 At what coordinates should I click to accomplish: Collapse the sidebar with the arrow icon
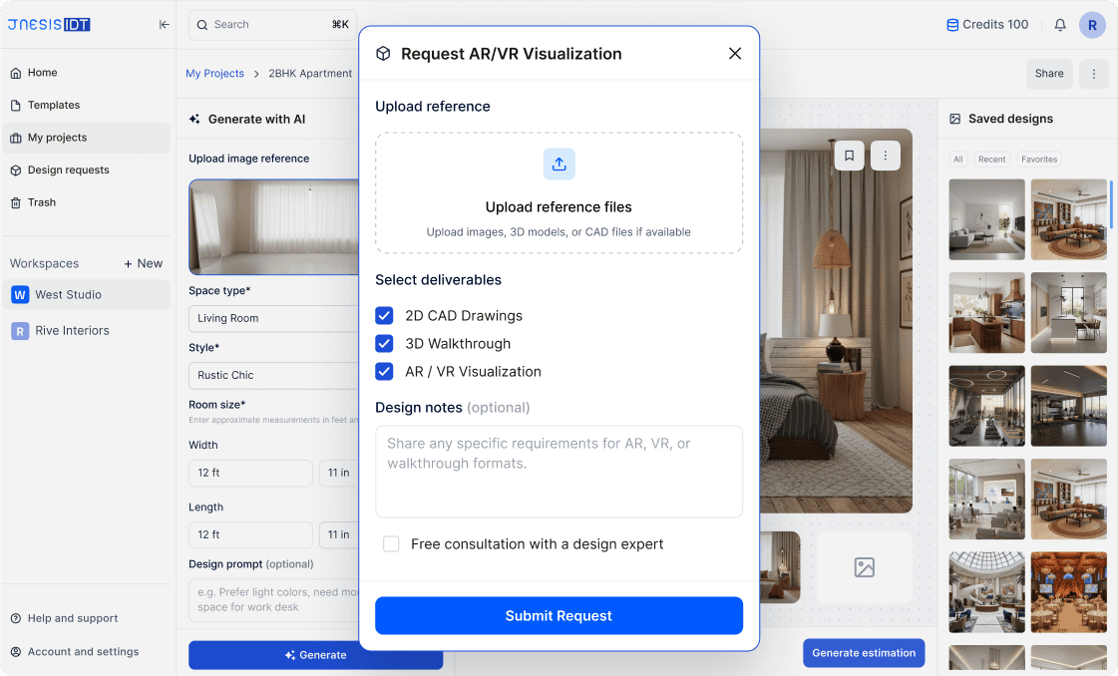point(164,24)
